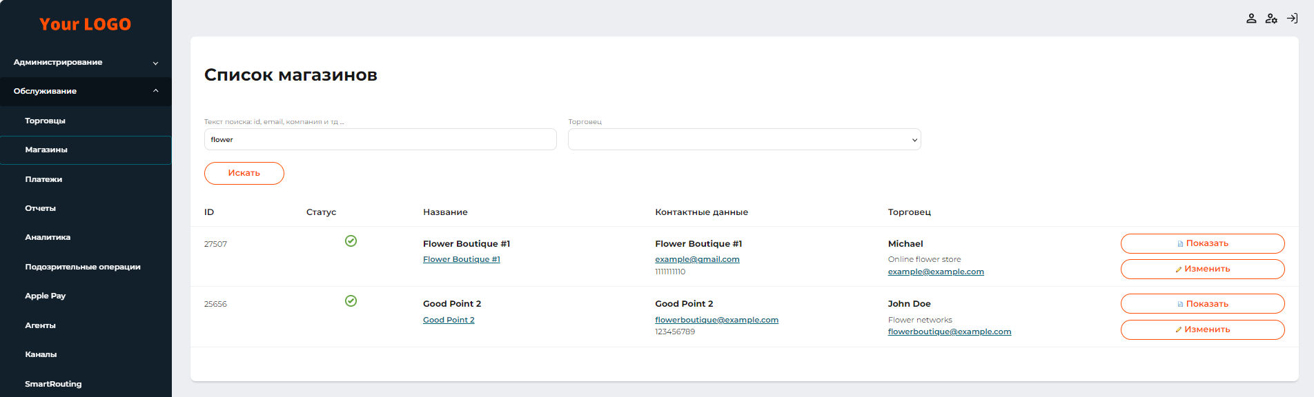Open the Flower Boutique #1 name link

pyautogui.click(x=461, y=260)
